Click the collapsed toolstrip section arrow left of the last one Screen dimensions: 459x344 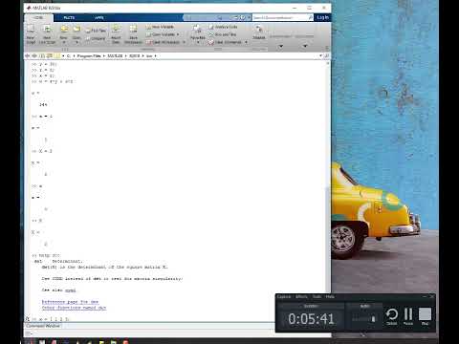(281, 46)
